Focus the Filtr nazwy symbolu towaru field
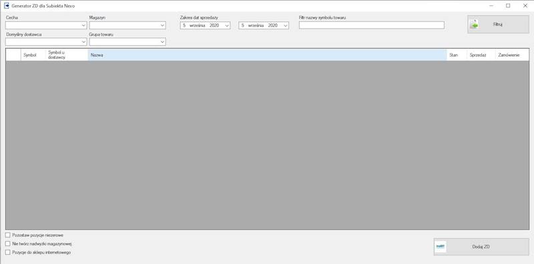Screen dimensions: 534x264 pos(372,25)
